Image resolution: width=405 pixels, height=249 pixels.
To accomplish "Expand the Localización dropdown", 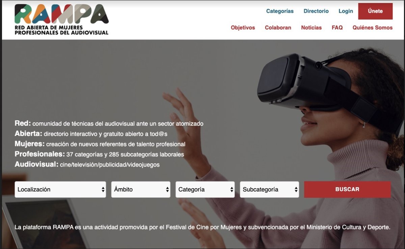I will tap(60, 189).
